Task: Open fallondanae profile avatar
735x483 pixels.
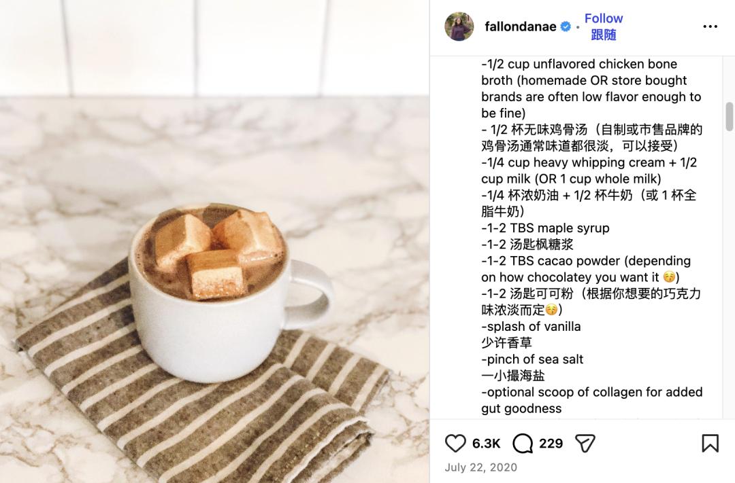Action: coord(459,26)
